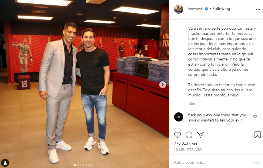Go to next photo with arrow chevron

163,85
